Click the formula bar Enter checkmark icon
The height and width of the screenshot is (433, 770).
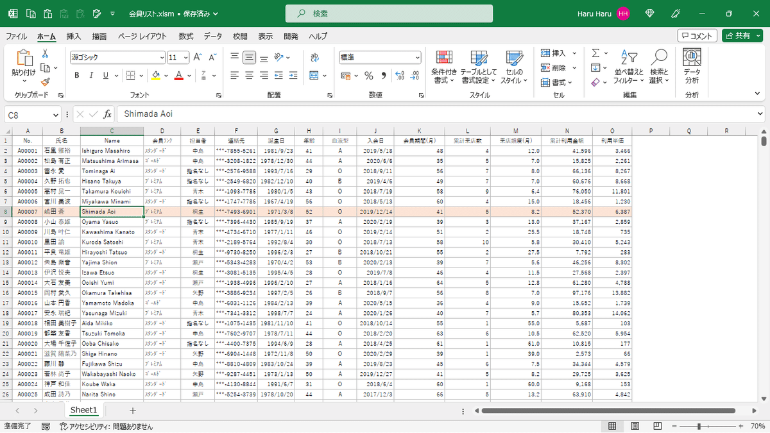click(x=94, y=114)
